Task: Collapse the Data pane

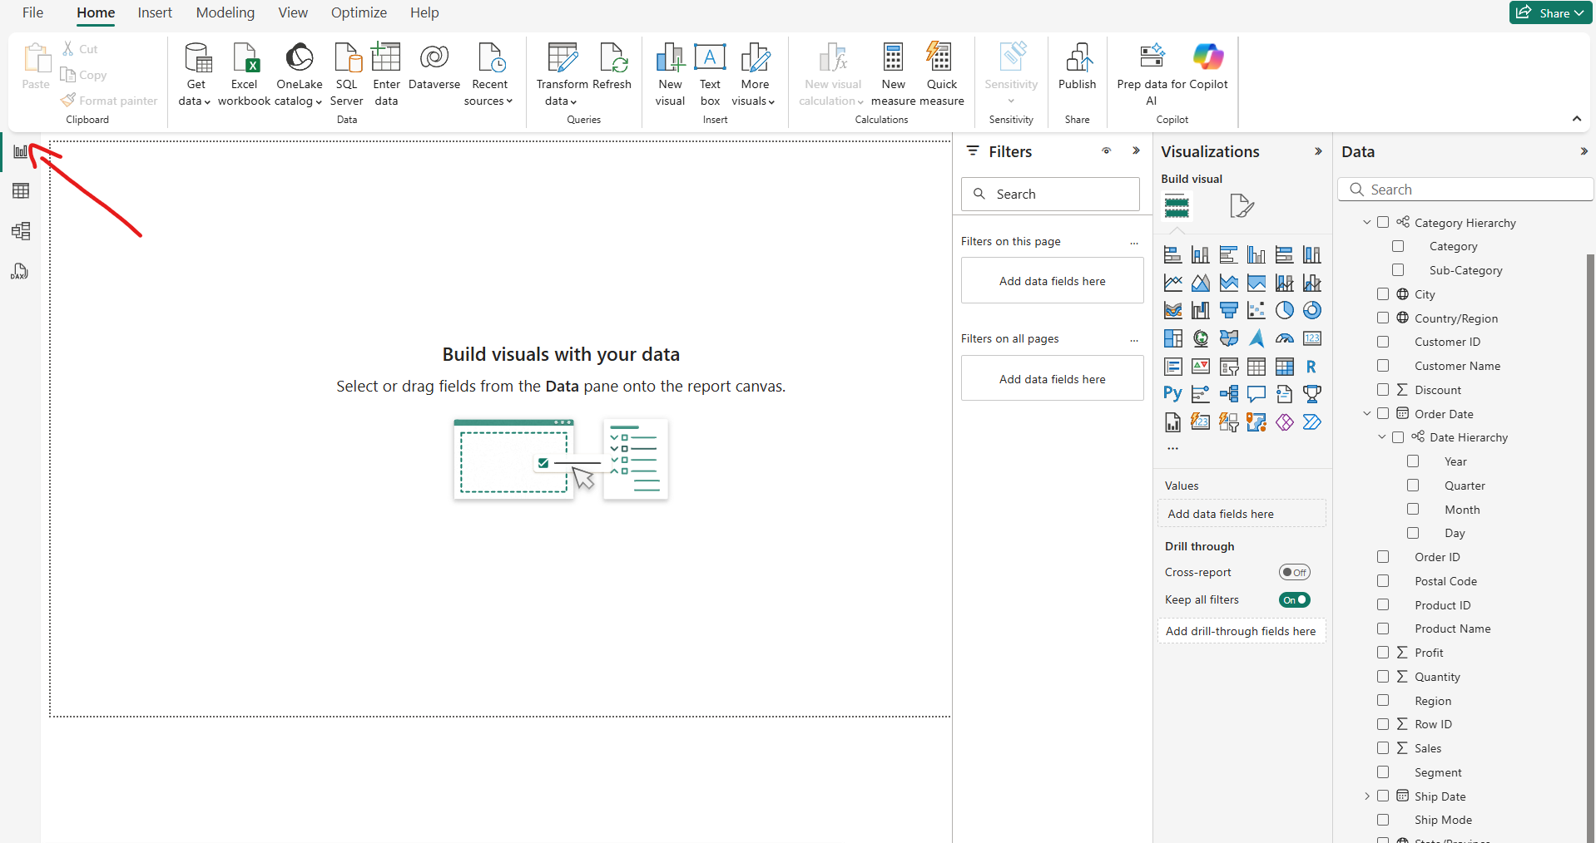Action: pos(1584,151)
